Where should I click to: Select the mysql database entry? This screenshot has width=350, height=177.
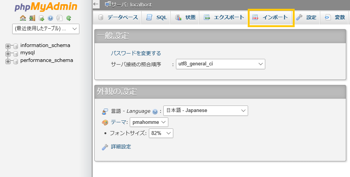pos(27,53)
